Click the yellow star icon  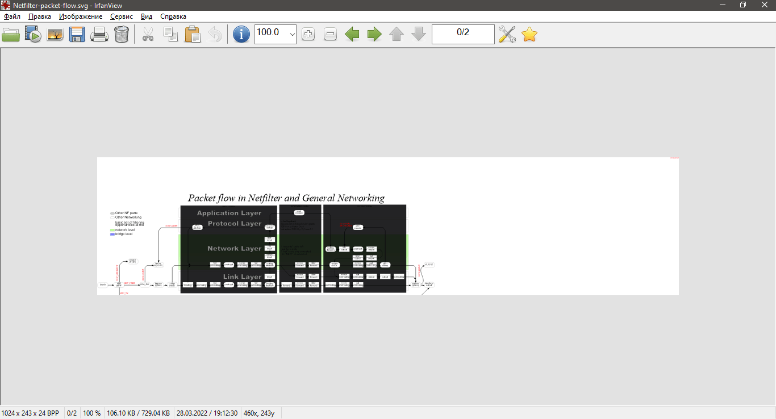tap(529, 35)
